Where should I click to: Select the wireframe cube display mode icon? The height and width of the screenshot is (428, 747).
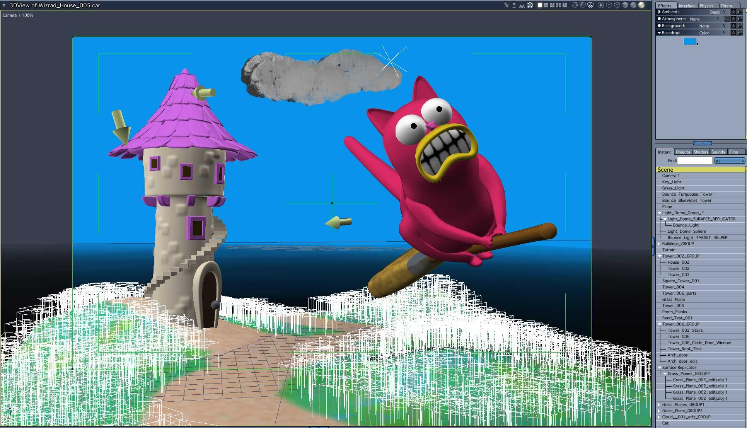[x=617, y=5]
